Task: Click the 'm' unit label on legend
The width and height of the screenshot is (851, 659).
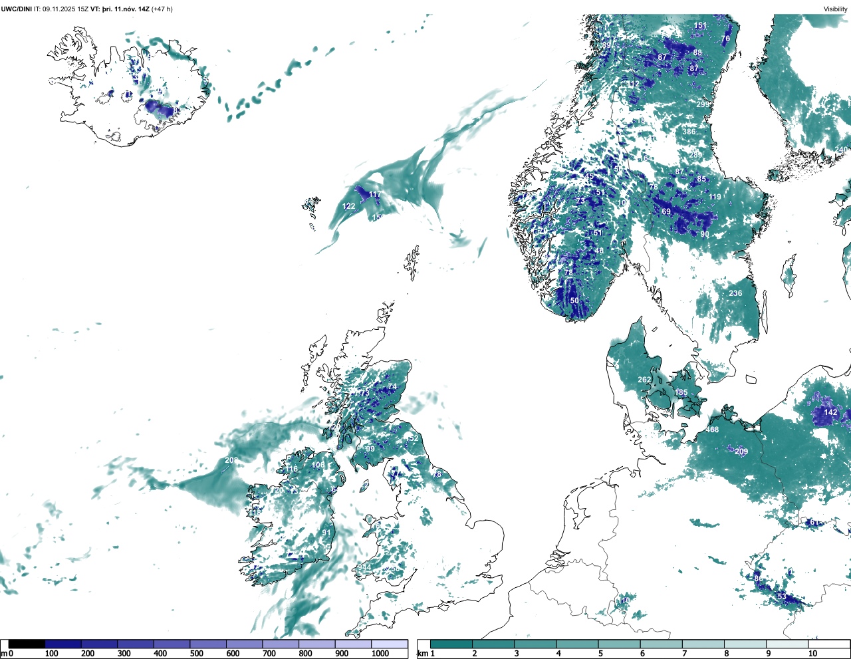Action: [4, 654]
